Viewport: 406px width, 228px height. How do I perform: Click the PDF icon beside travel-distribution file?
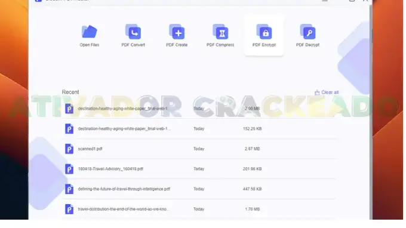69,209
